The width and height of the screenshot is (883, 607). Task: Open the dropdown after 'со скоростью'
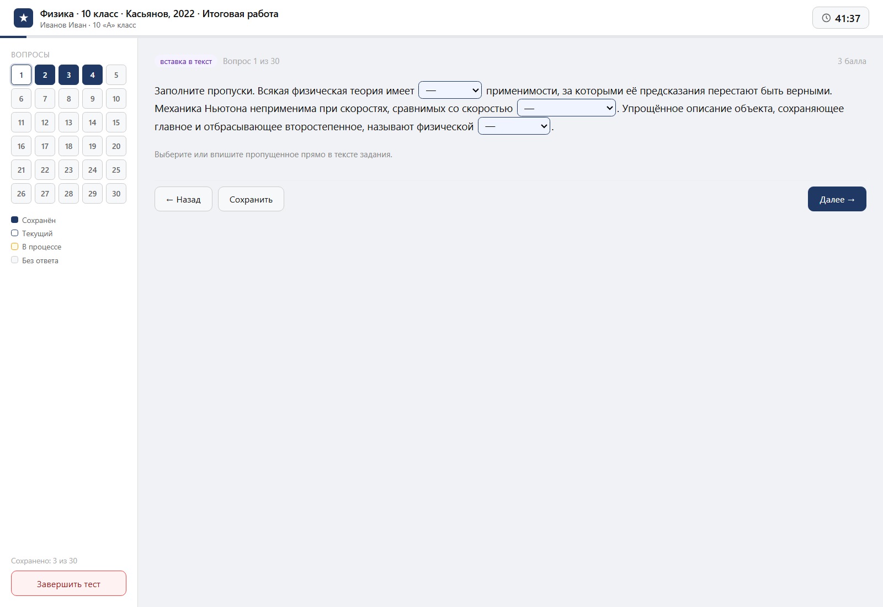(566, 108)
